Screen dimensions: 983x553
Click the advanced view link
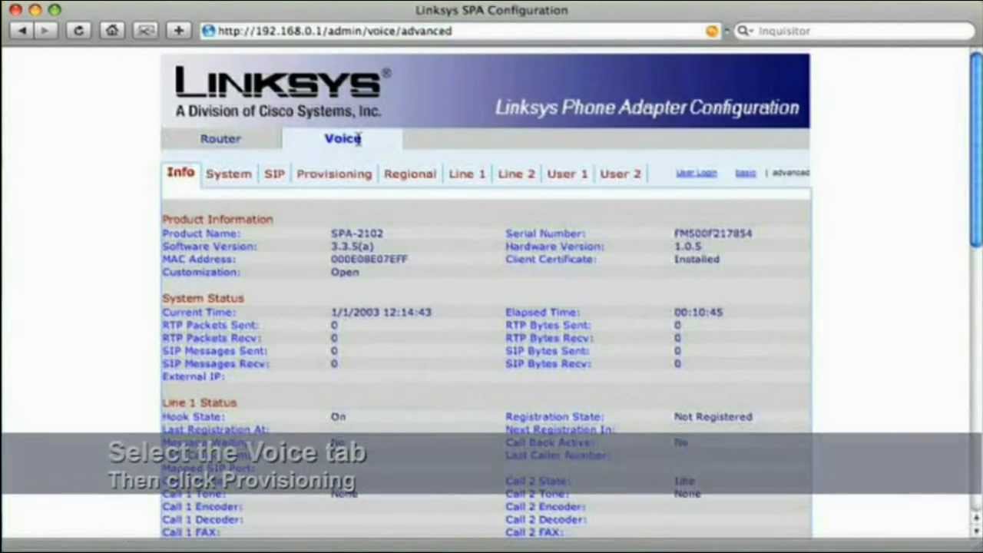790,173
